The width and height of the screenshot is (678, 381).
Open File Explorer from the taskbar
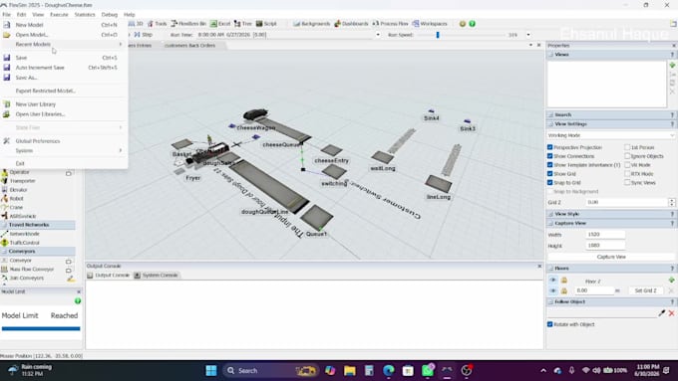(350, 371)
